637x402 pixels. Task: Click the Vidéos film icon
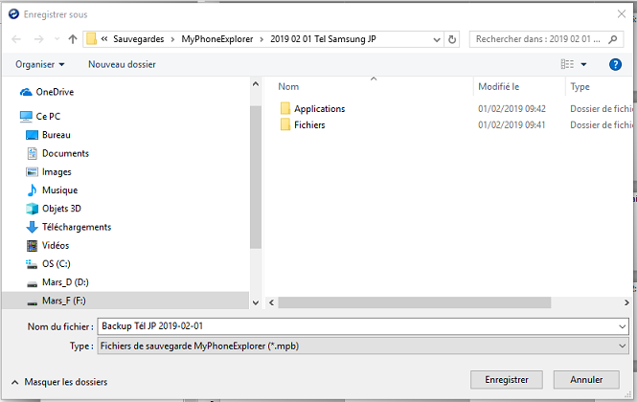[x=32, y=246]
